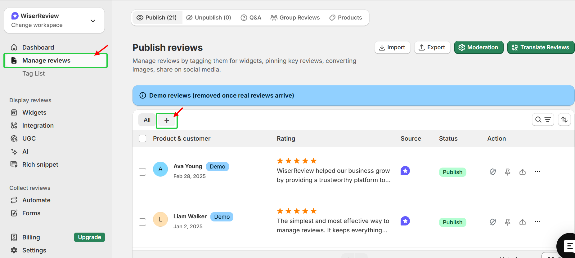Click the AI sparkle icon
Viewport: 575px width, 258px height.
pos(14,151)
